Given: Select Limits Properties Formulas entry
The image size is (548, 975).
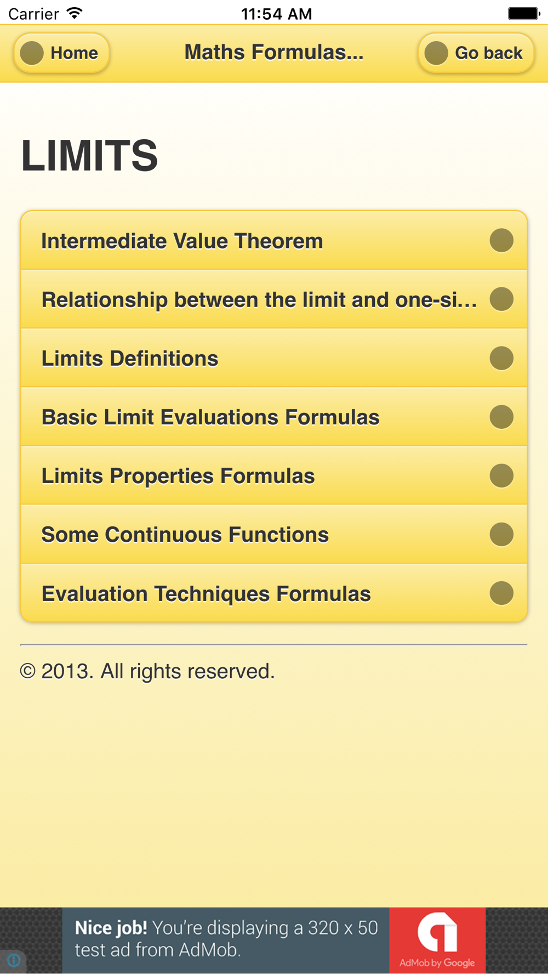Looking at the screenshot, I should click(x=178, y=476).
